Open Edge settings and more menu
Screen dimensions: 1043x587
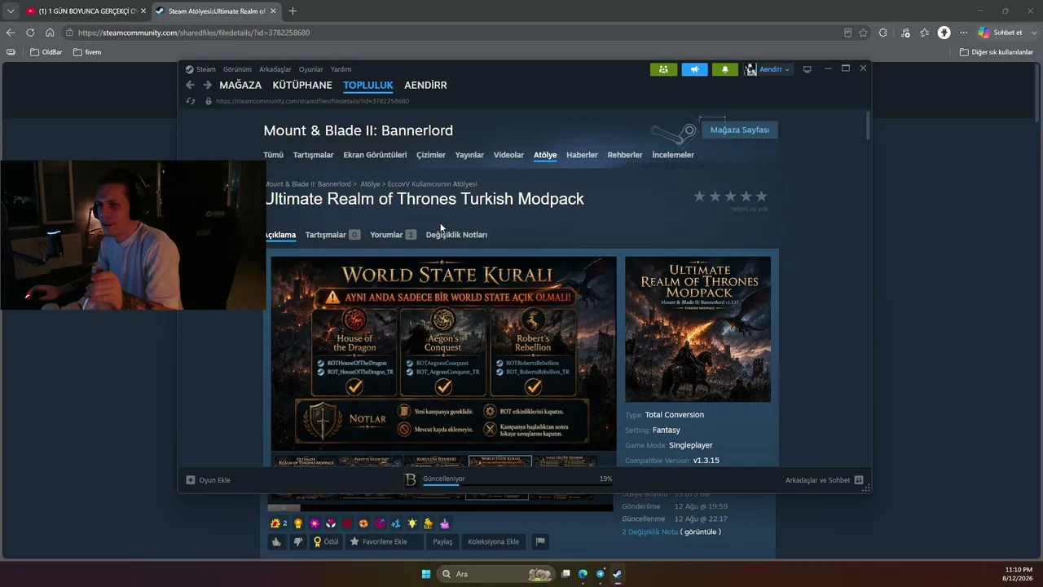pos(963,33)
